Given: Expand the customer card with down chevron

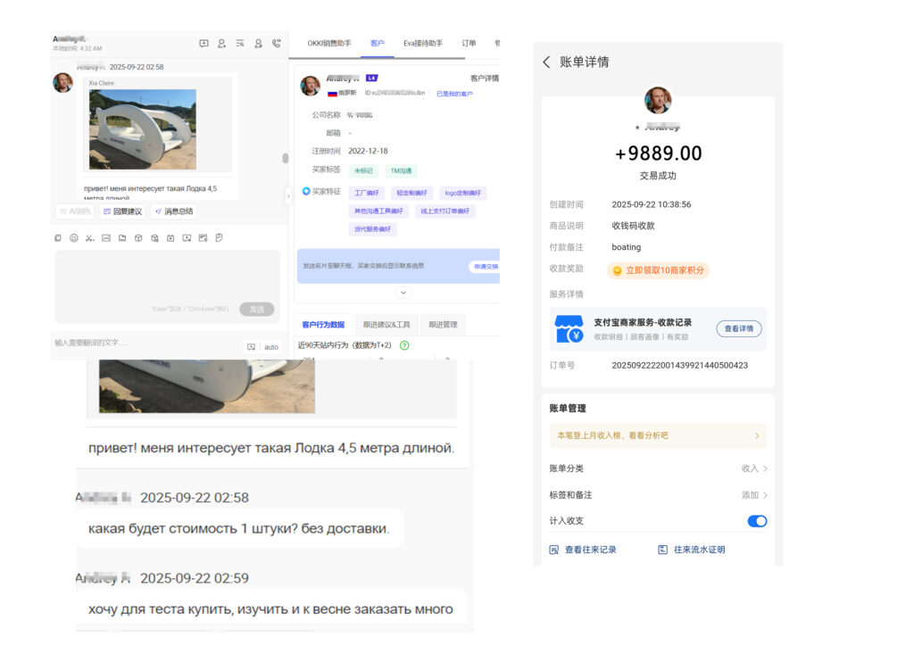Looking at the screenshot, I should click(403, 293).
